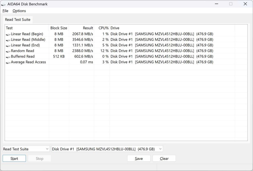253x171 pixels.
Task: Click the 2388.0 MB/s result value
Action: 83,51
